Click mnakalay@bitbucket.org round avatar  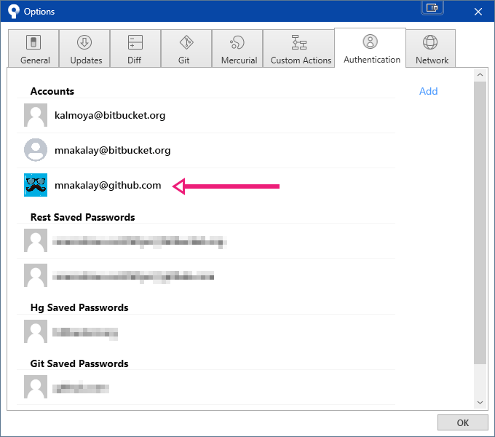pyautogui.click(x=36, y=150)
